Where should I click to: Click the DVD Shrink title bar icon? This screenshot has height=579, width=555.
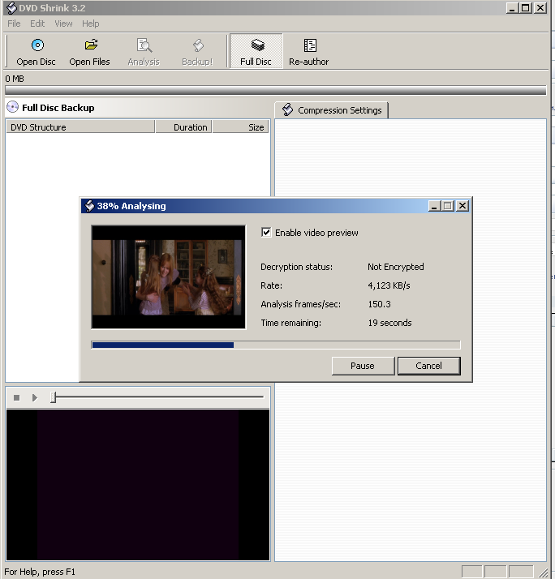click(x=11, y=8)
